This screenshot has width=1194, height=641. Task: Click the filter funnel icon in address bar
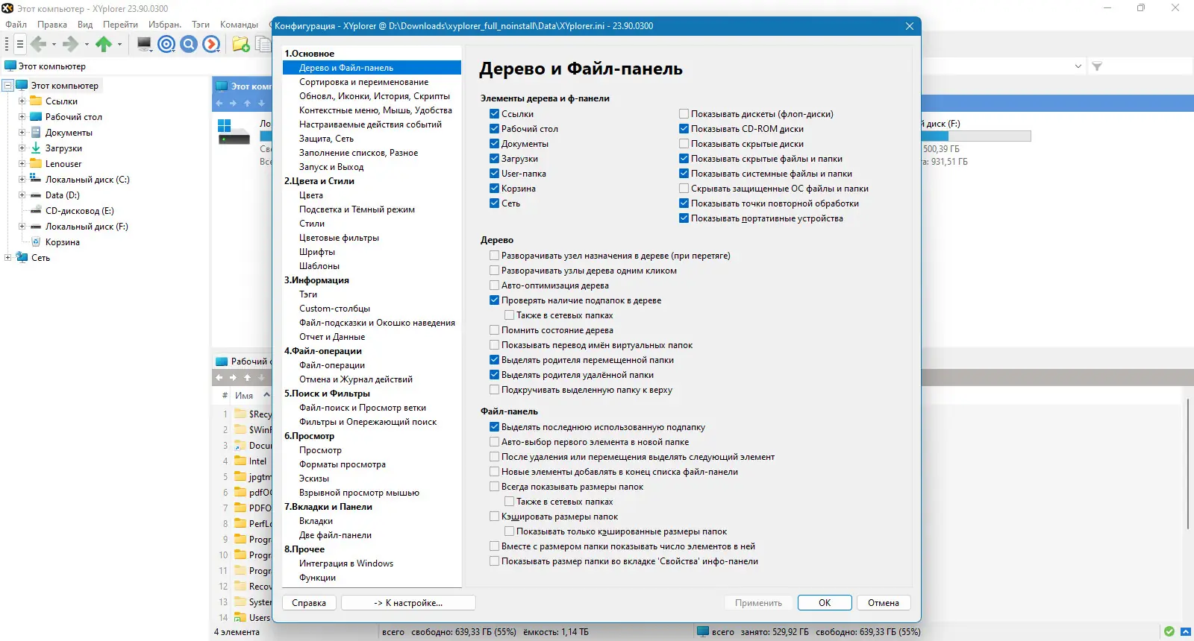click(x=1097, y=66)
